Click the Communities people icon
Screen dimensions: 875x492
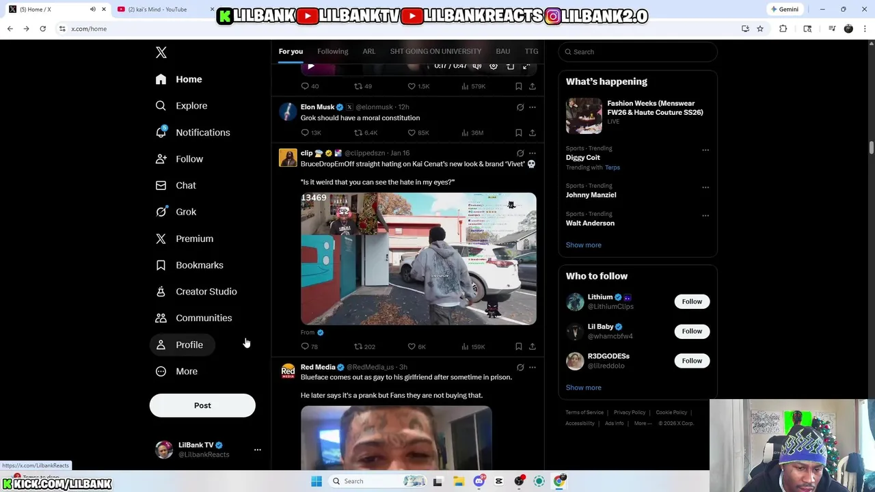pos(161,318)
